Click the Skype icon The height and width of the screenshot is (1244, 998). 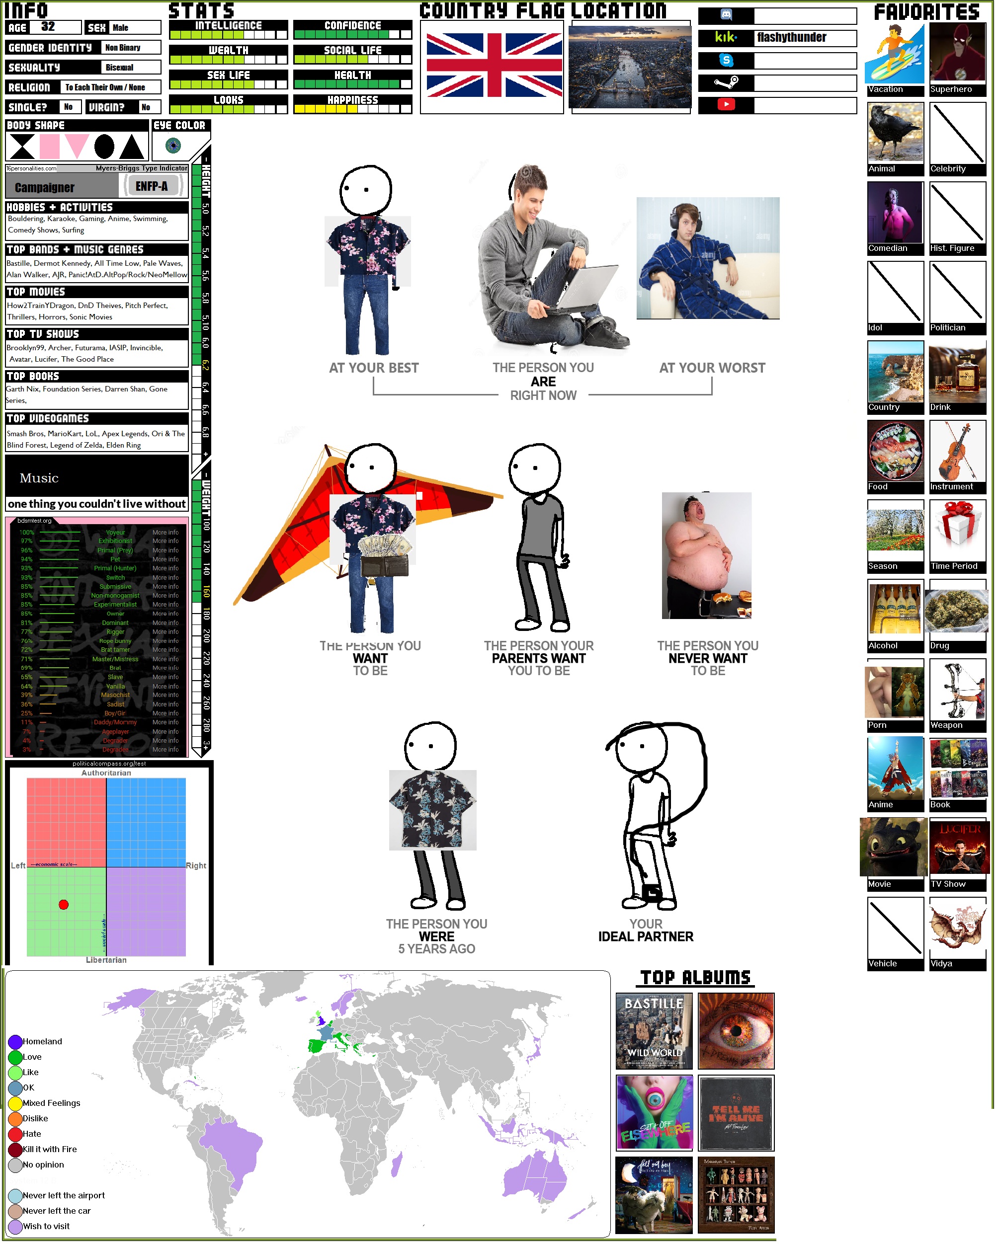pyautogui.click(x=727, y=60)
